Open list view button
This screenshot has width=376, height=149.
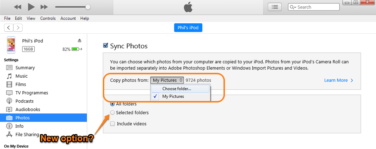click(275, 7)
